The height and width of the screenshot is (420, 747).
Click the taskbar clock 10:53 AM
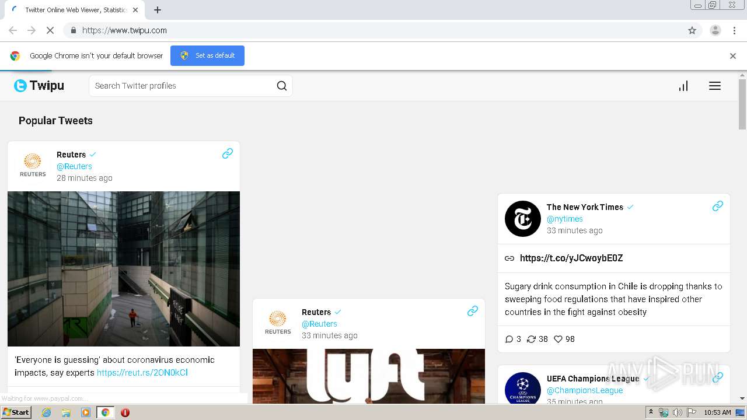717,412
